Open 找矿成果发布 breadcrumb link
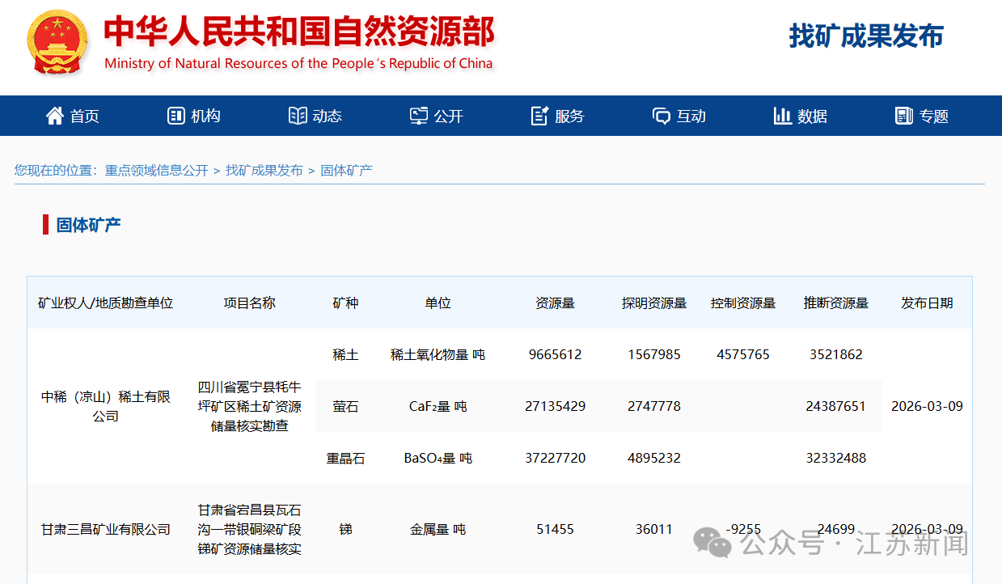Screen dimensions: 1002x584 pos(264,171)
